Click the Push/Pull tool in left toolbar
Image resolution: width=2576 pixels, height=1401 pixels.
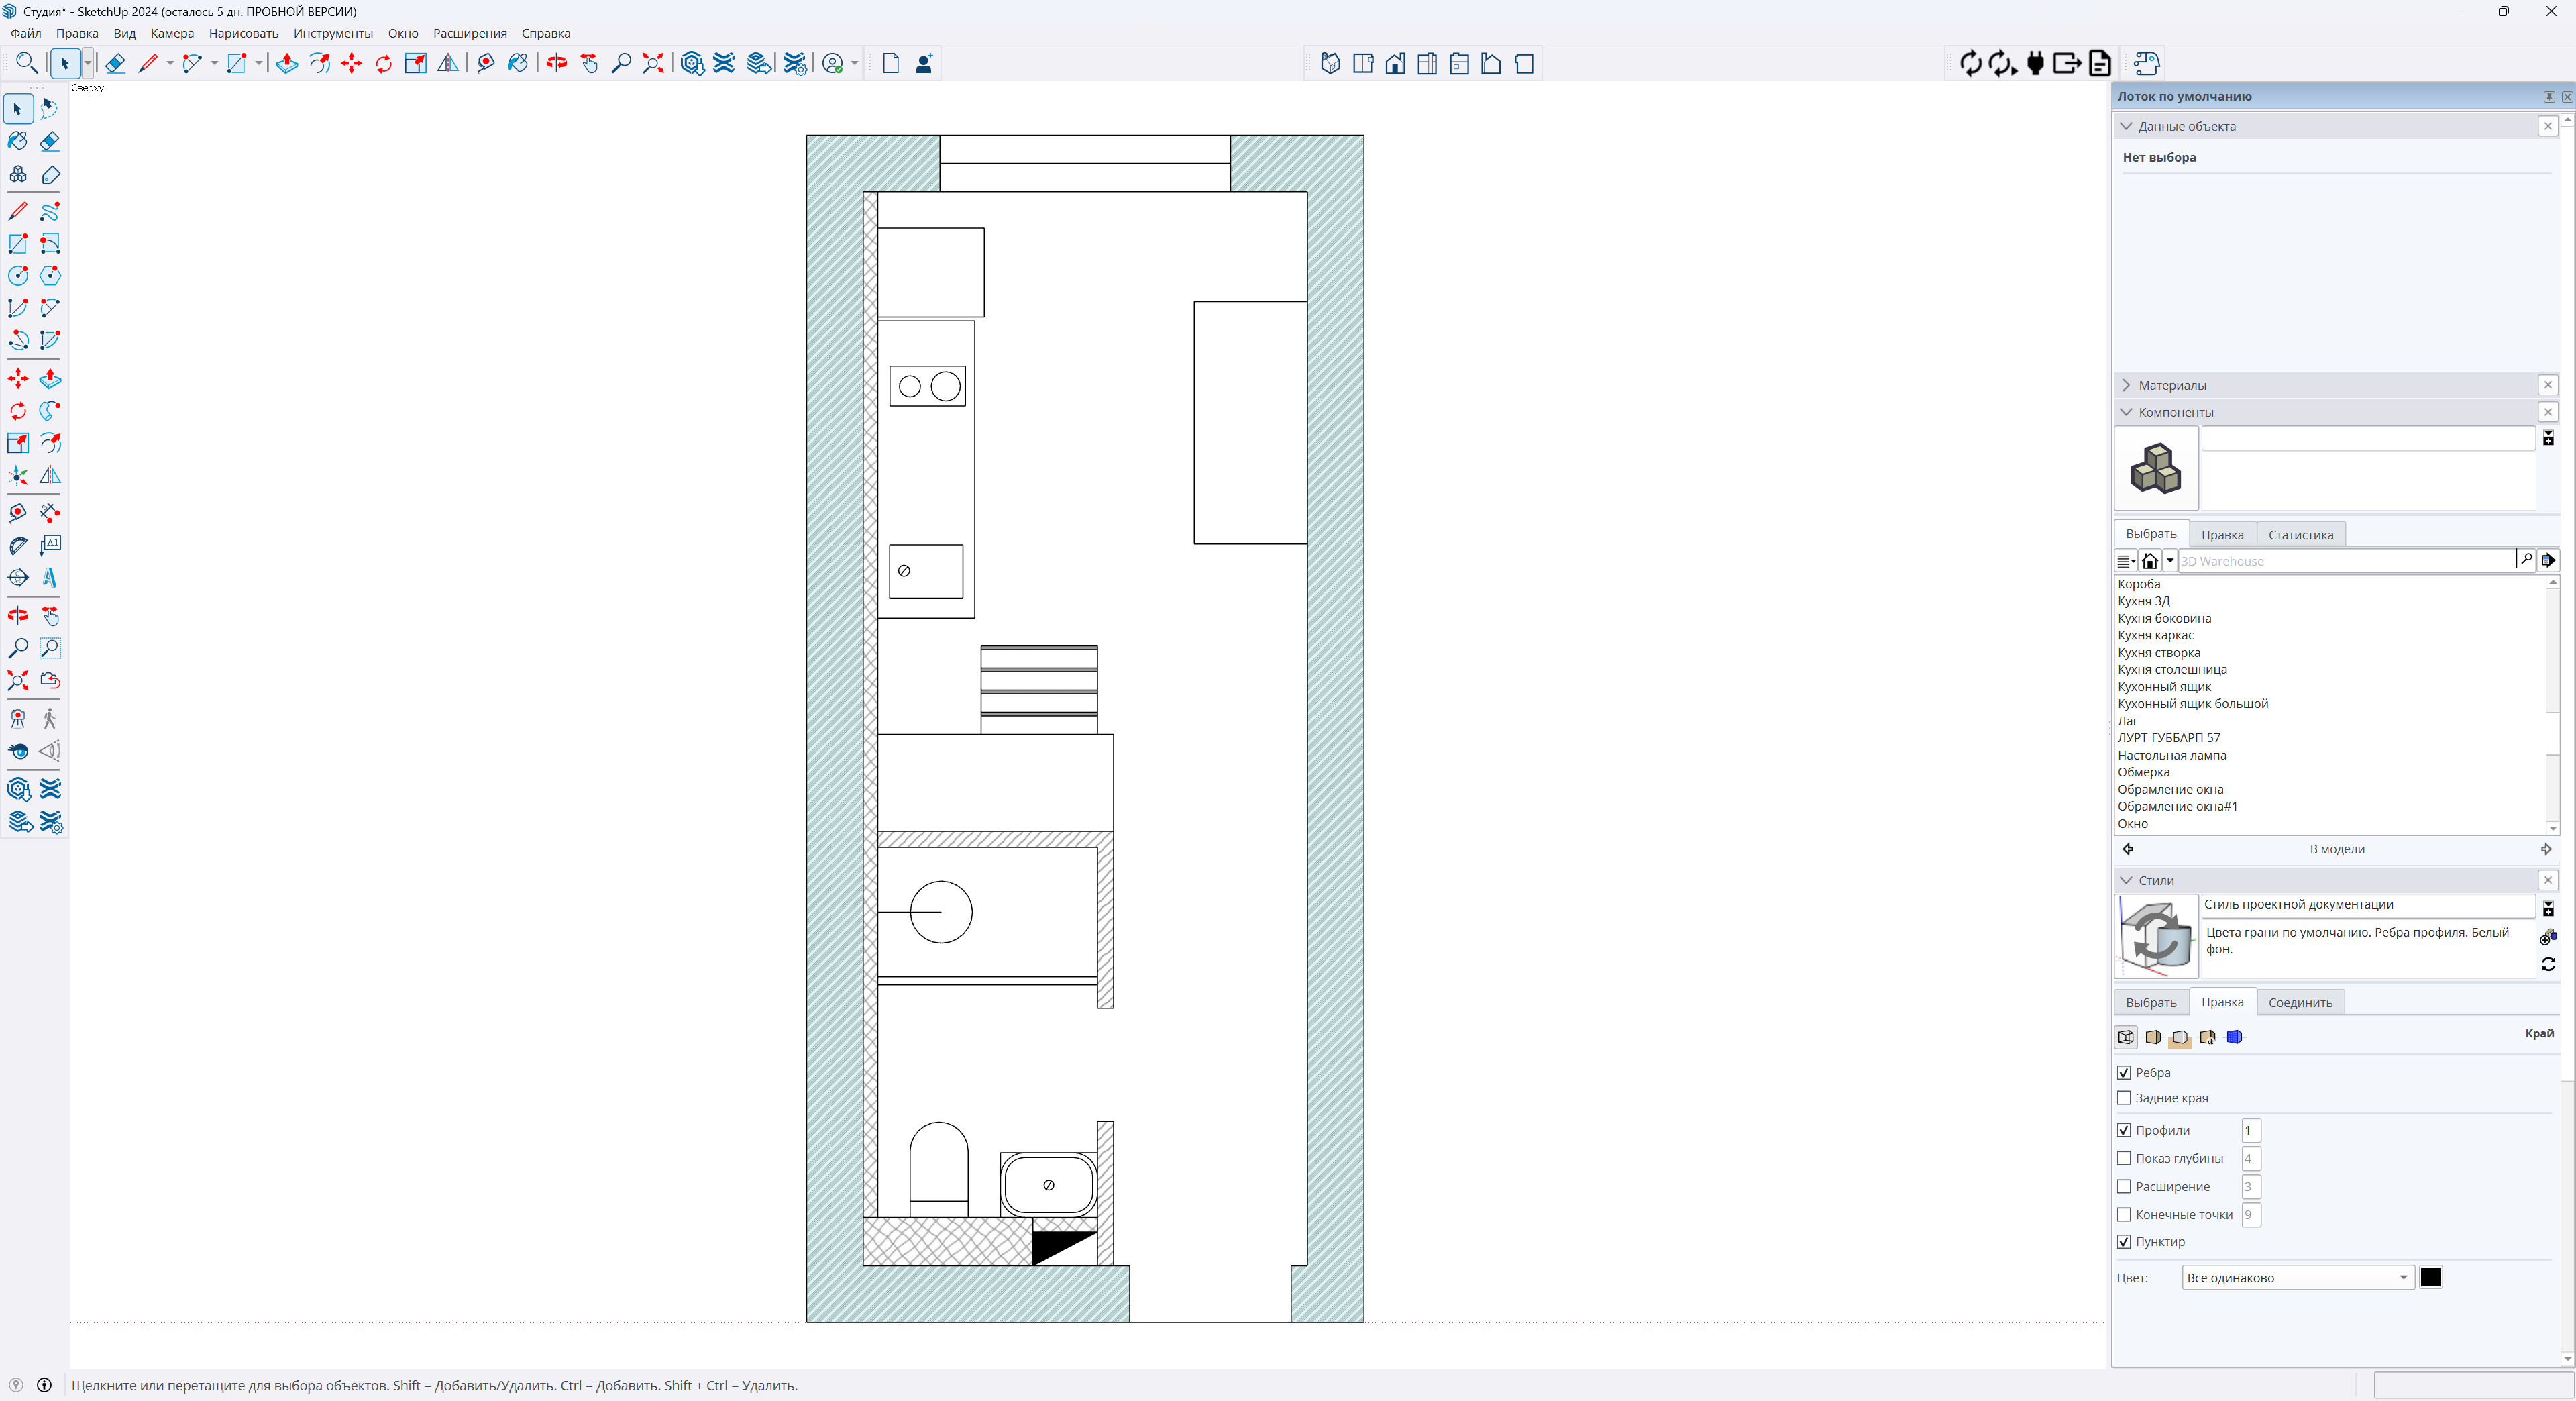click(50, 379)
